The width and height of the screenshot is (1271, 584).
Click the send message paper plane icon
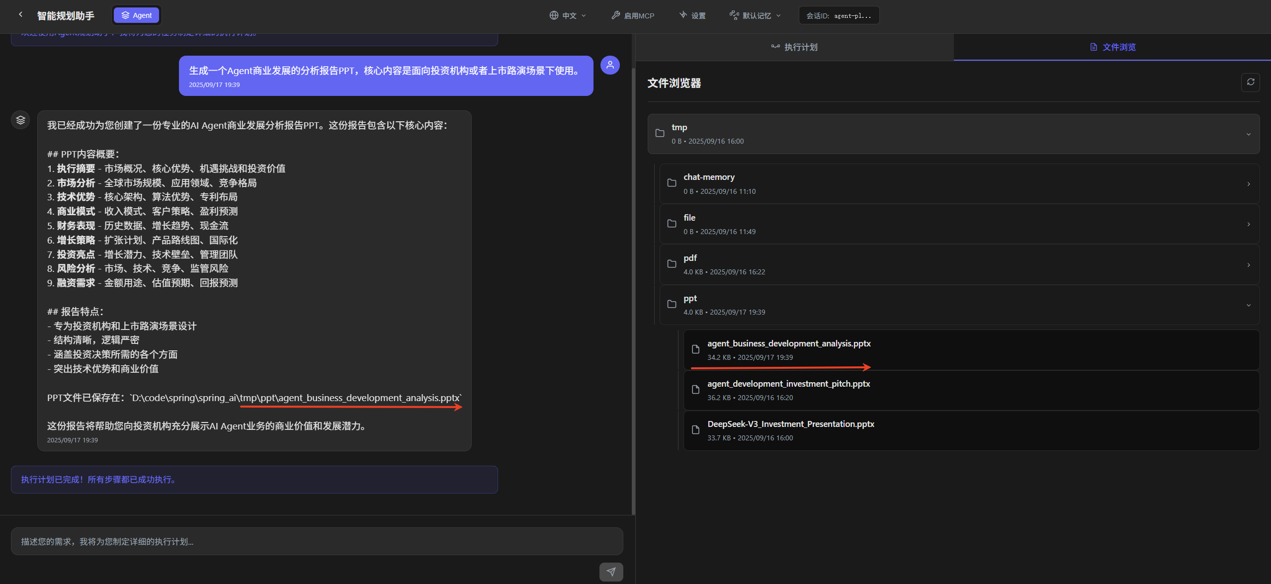tap(611, 572)
